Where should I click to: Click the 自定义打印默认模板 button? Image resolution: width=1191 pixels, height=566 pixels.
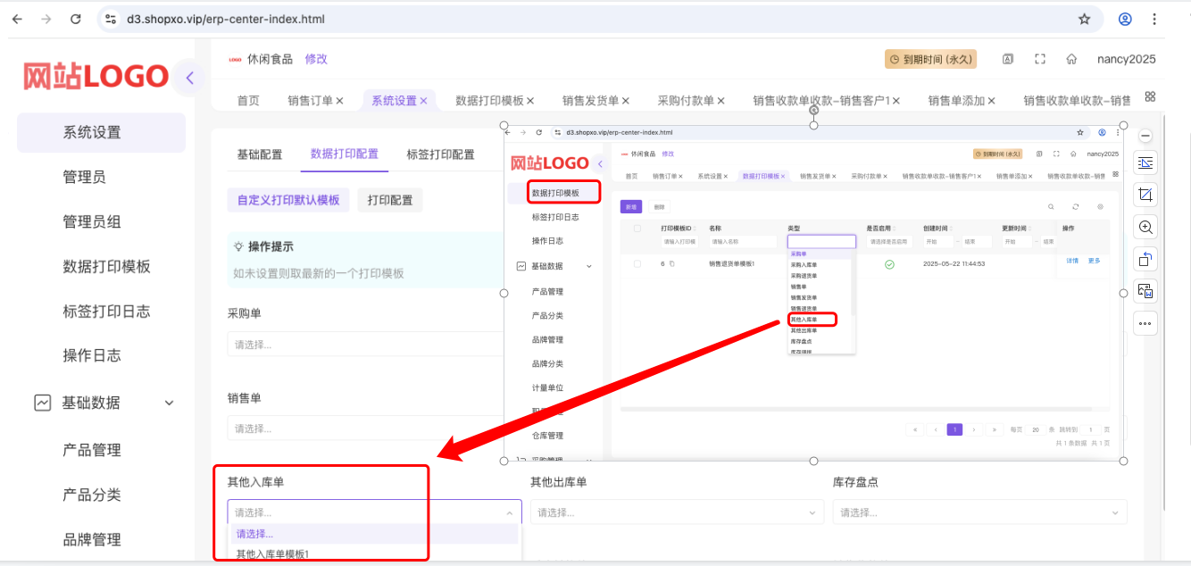pos(288,200)
